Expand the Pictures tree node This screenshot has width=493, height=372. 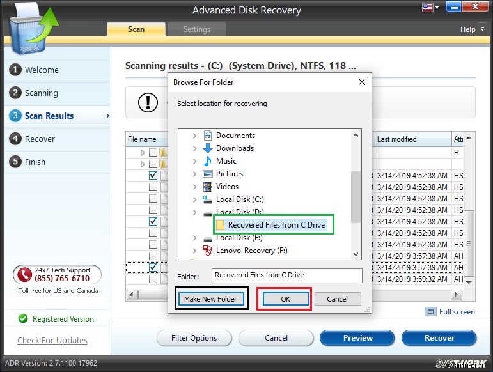[x=194, y=174]
